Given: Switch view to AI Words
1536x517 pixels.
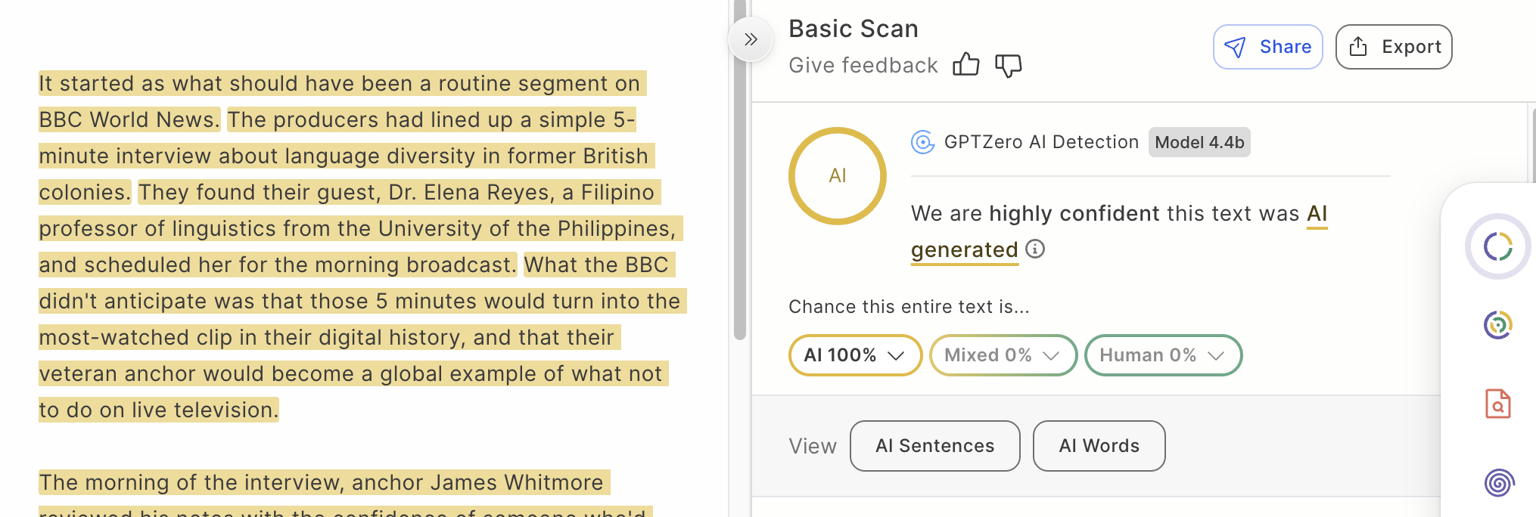Looking at the screenshot, I should [x=1099, y=446].
